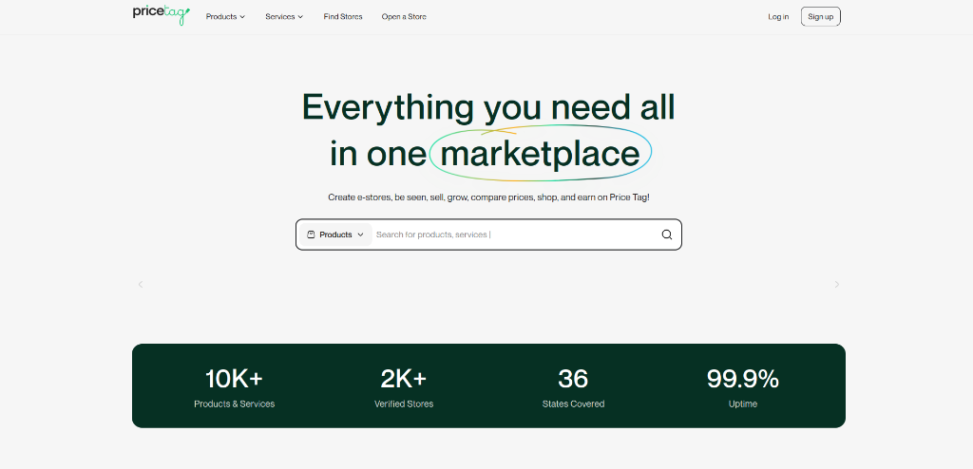The height and width of the screenshot is (469, 973).
Task: Click the 2K+ Verified Stores stat
Action: [403, 387]
